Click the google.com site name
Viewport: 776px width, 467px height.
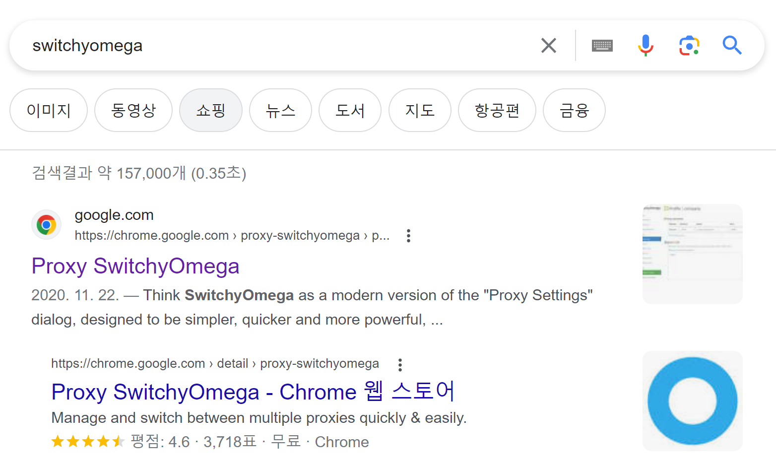click(114, 215)
